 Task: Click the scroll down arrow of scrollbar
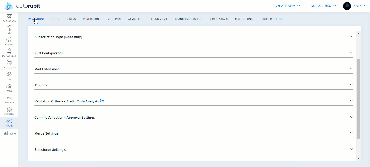[358, 158]
